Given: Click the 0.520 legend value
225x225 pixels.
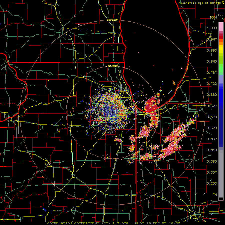Looking at the screenshot, I should 212,128.
